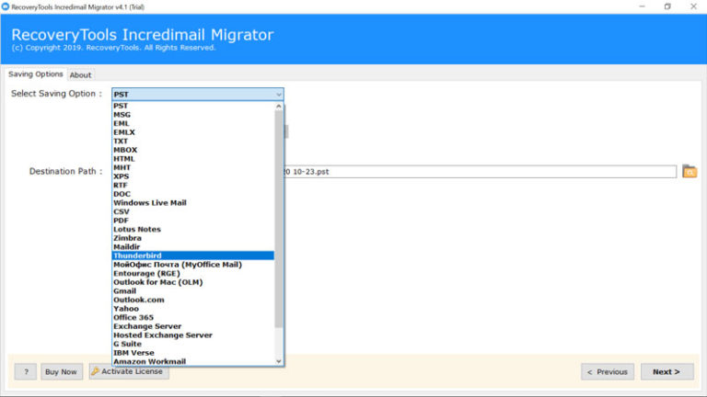Choose Thunderbird from the saving options list
The height and width of the screenshot is (397, 707).
click(136, 255)
